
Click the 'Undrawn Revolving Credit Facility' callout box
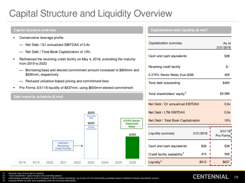coord(63,146)
